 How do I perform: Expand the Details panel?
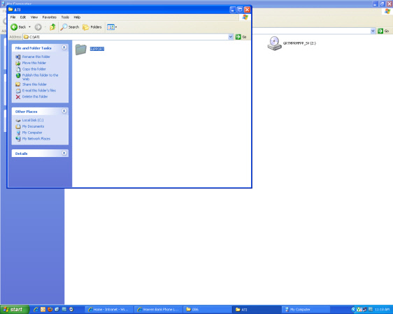[64, 153]
